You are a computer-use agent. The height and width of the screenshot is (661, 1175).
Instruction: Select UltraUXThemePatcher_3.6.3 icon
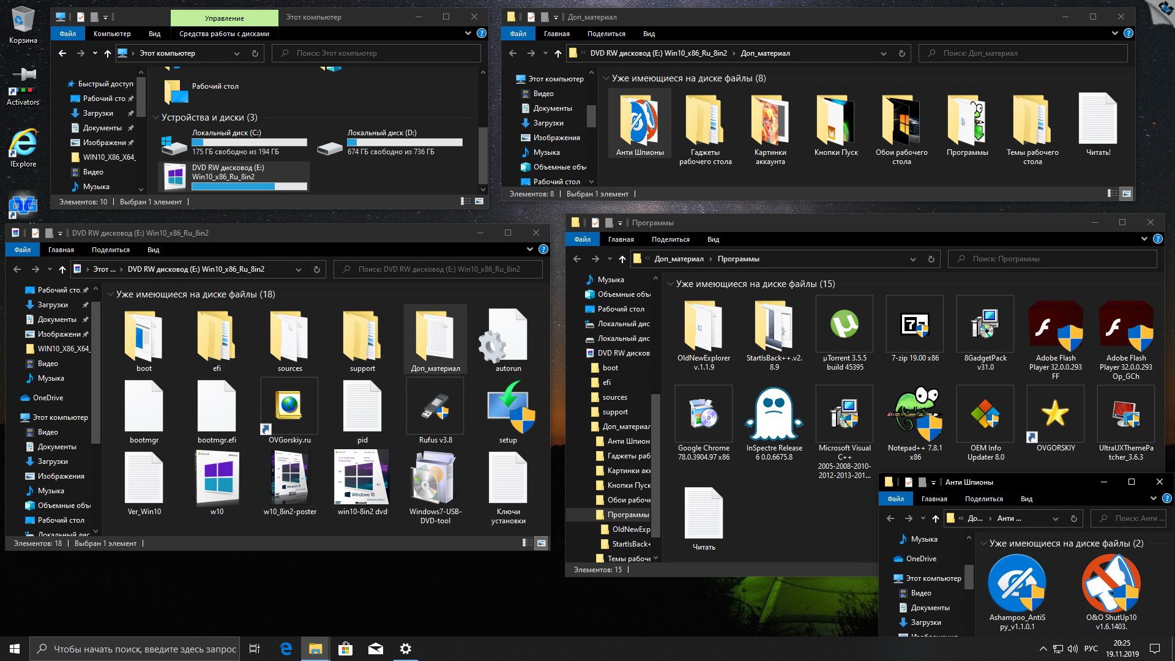1126,414
